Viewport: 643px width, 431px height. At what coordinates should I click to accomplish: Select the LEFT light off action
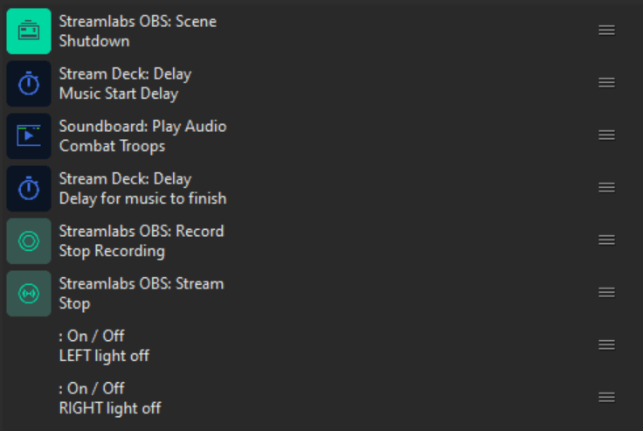tap(104, 356)
